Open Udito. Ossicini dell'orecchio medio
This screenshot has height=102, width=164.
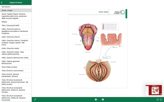pos(16,58)
